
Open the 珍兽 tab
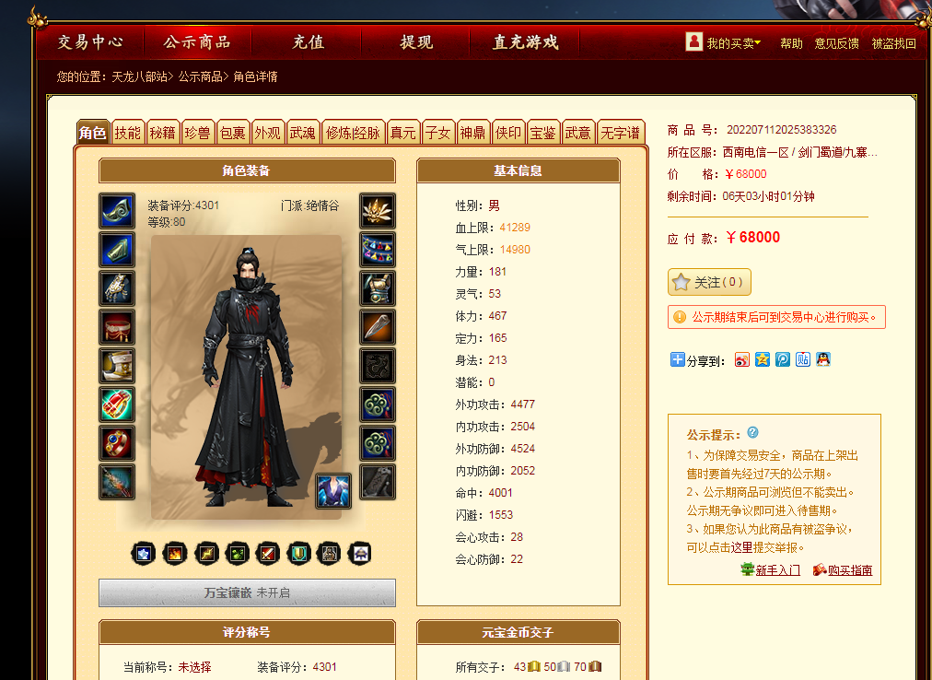197,132
